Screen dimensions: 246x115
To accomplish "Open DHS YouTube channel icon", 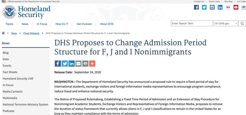I will (236, 7).
